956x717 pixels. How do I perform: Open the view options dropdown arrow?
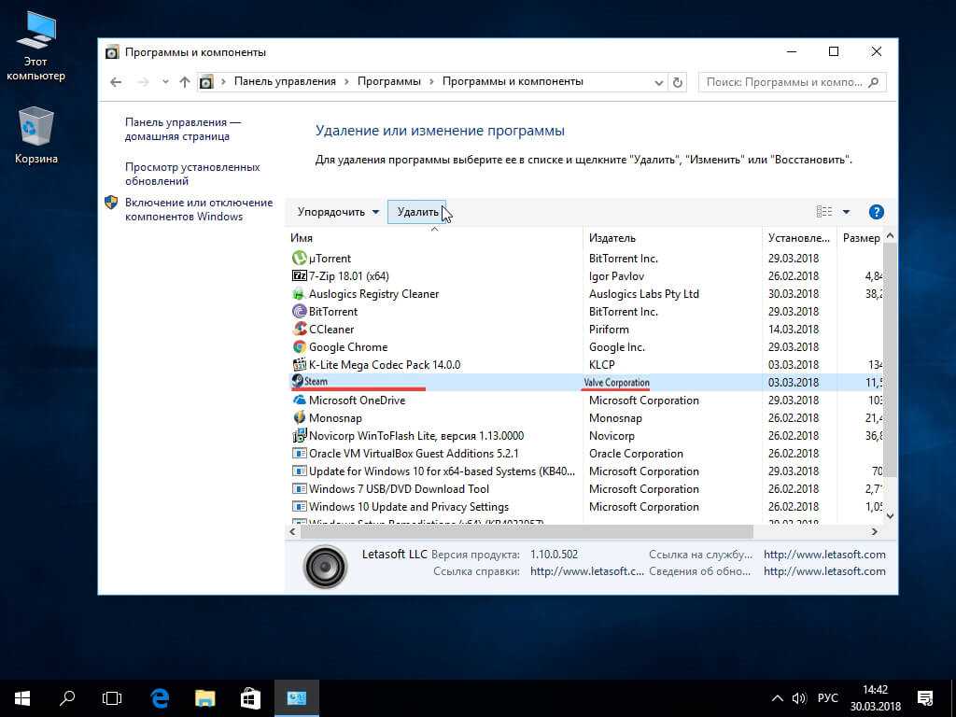click(846, 212)
